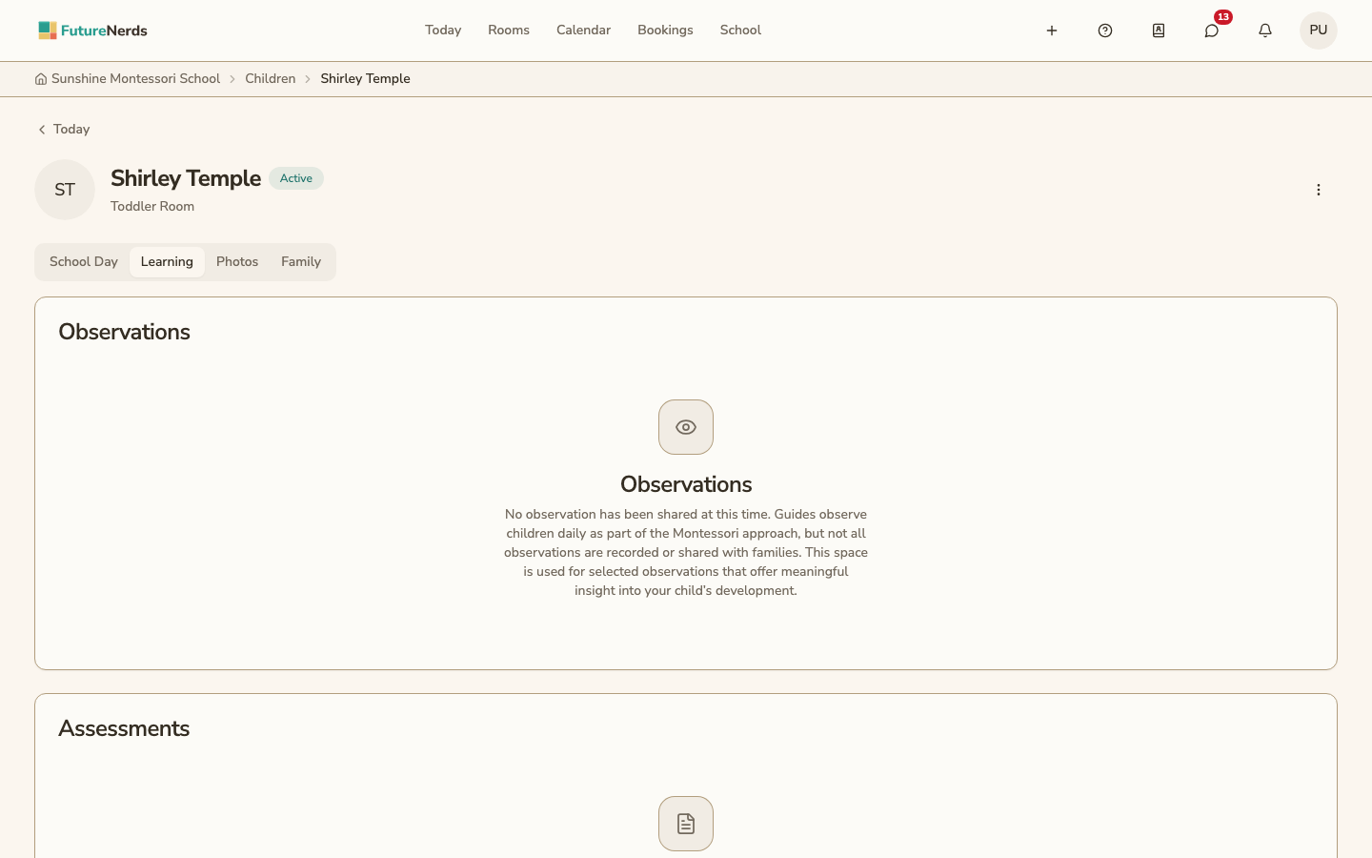Click the Shirley Temple profile heading
The width and height of the screenshot is (1372, 858).
pos(186,178)
